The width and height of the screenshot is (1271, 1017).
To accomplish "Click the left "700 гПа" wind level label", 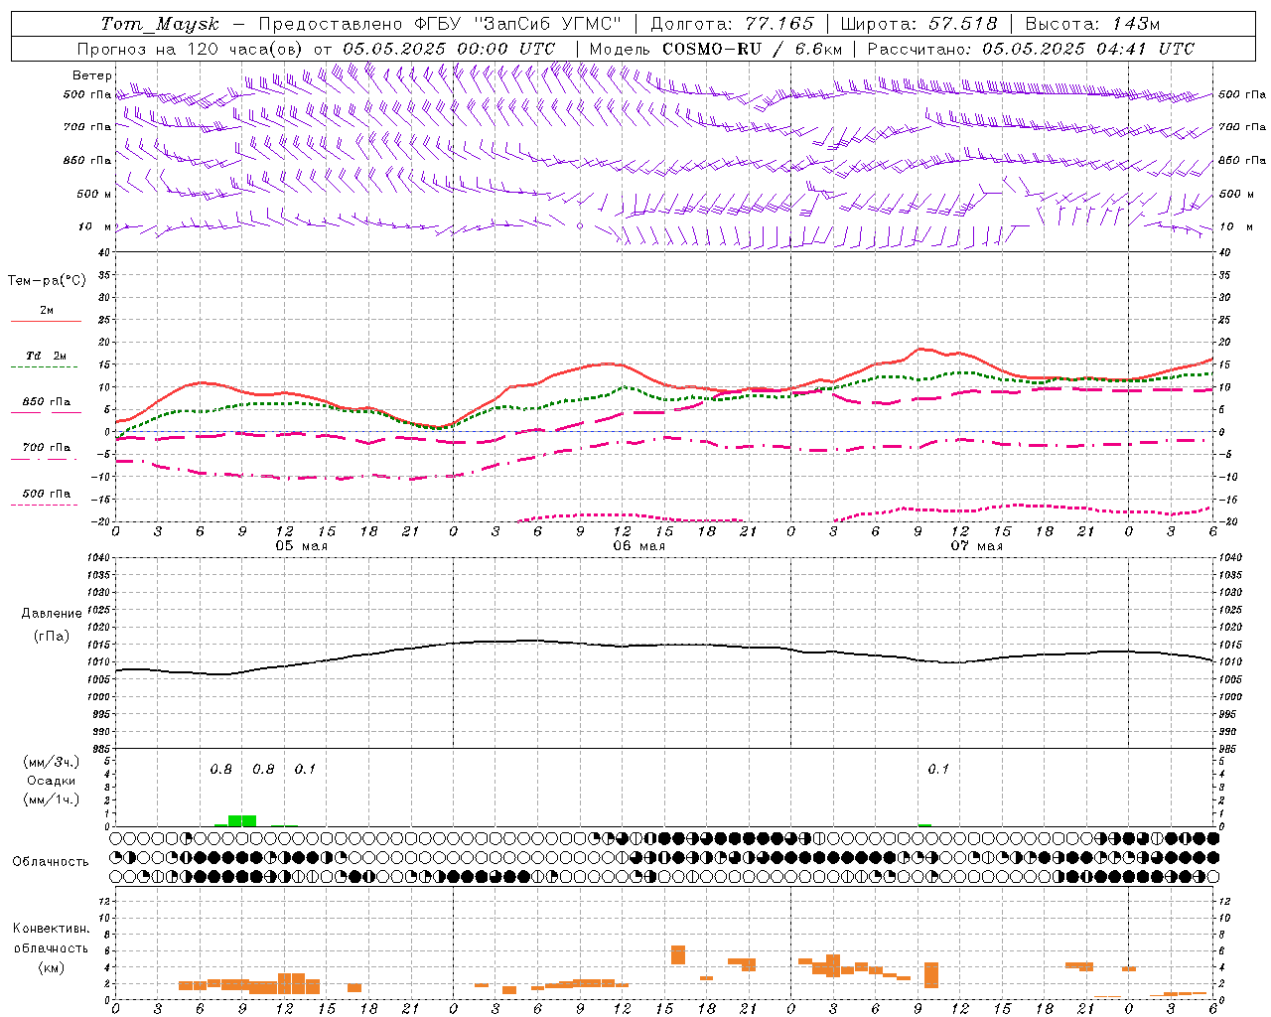I will (x=87, y=127).
